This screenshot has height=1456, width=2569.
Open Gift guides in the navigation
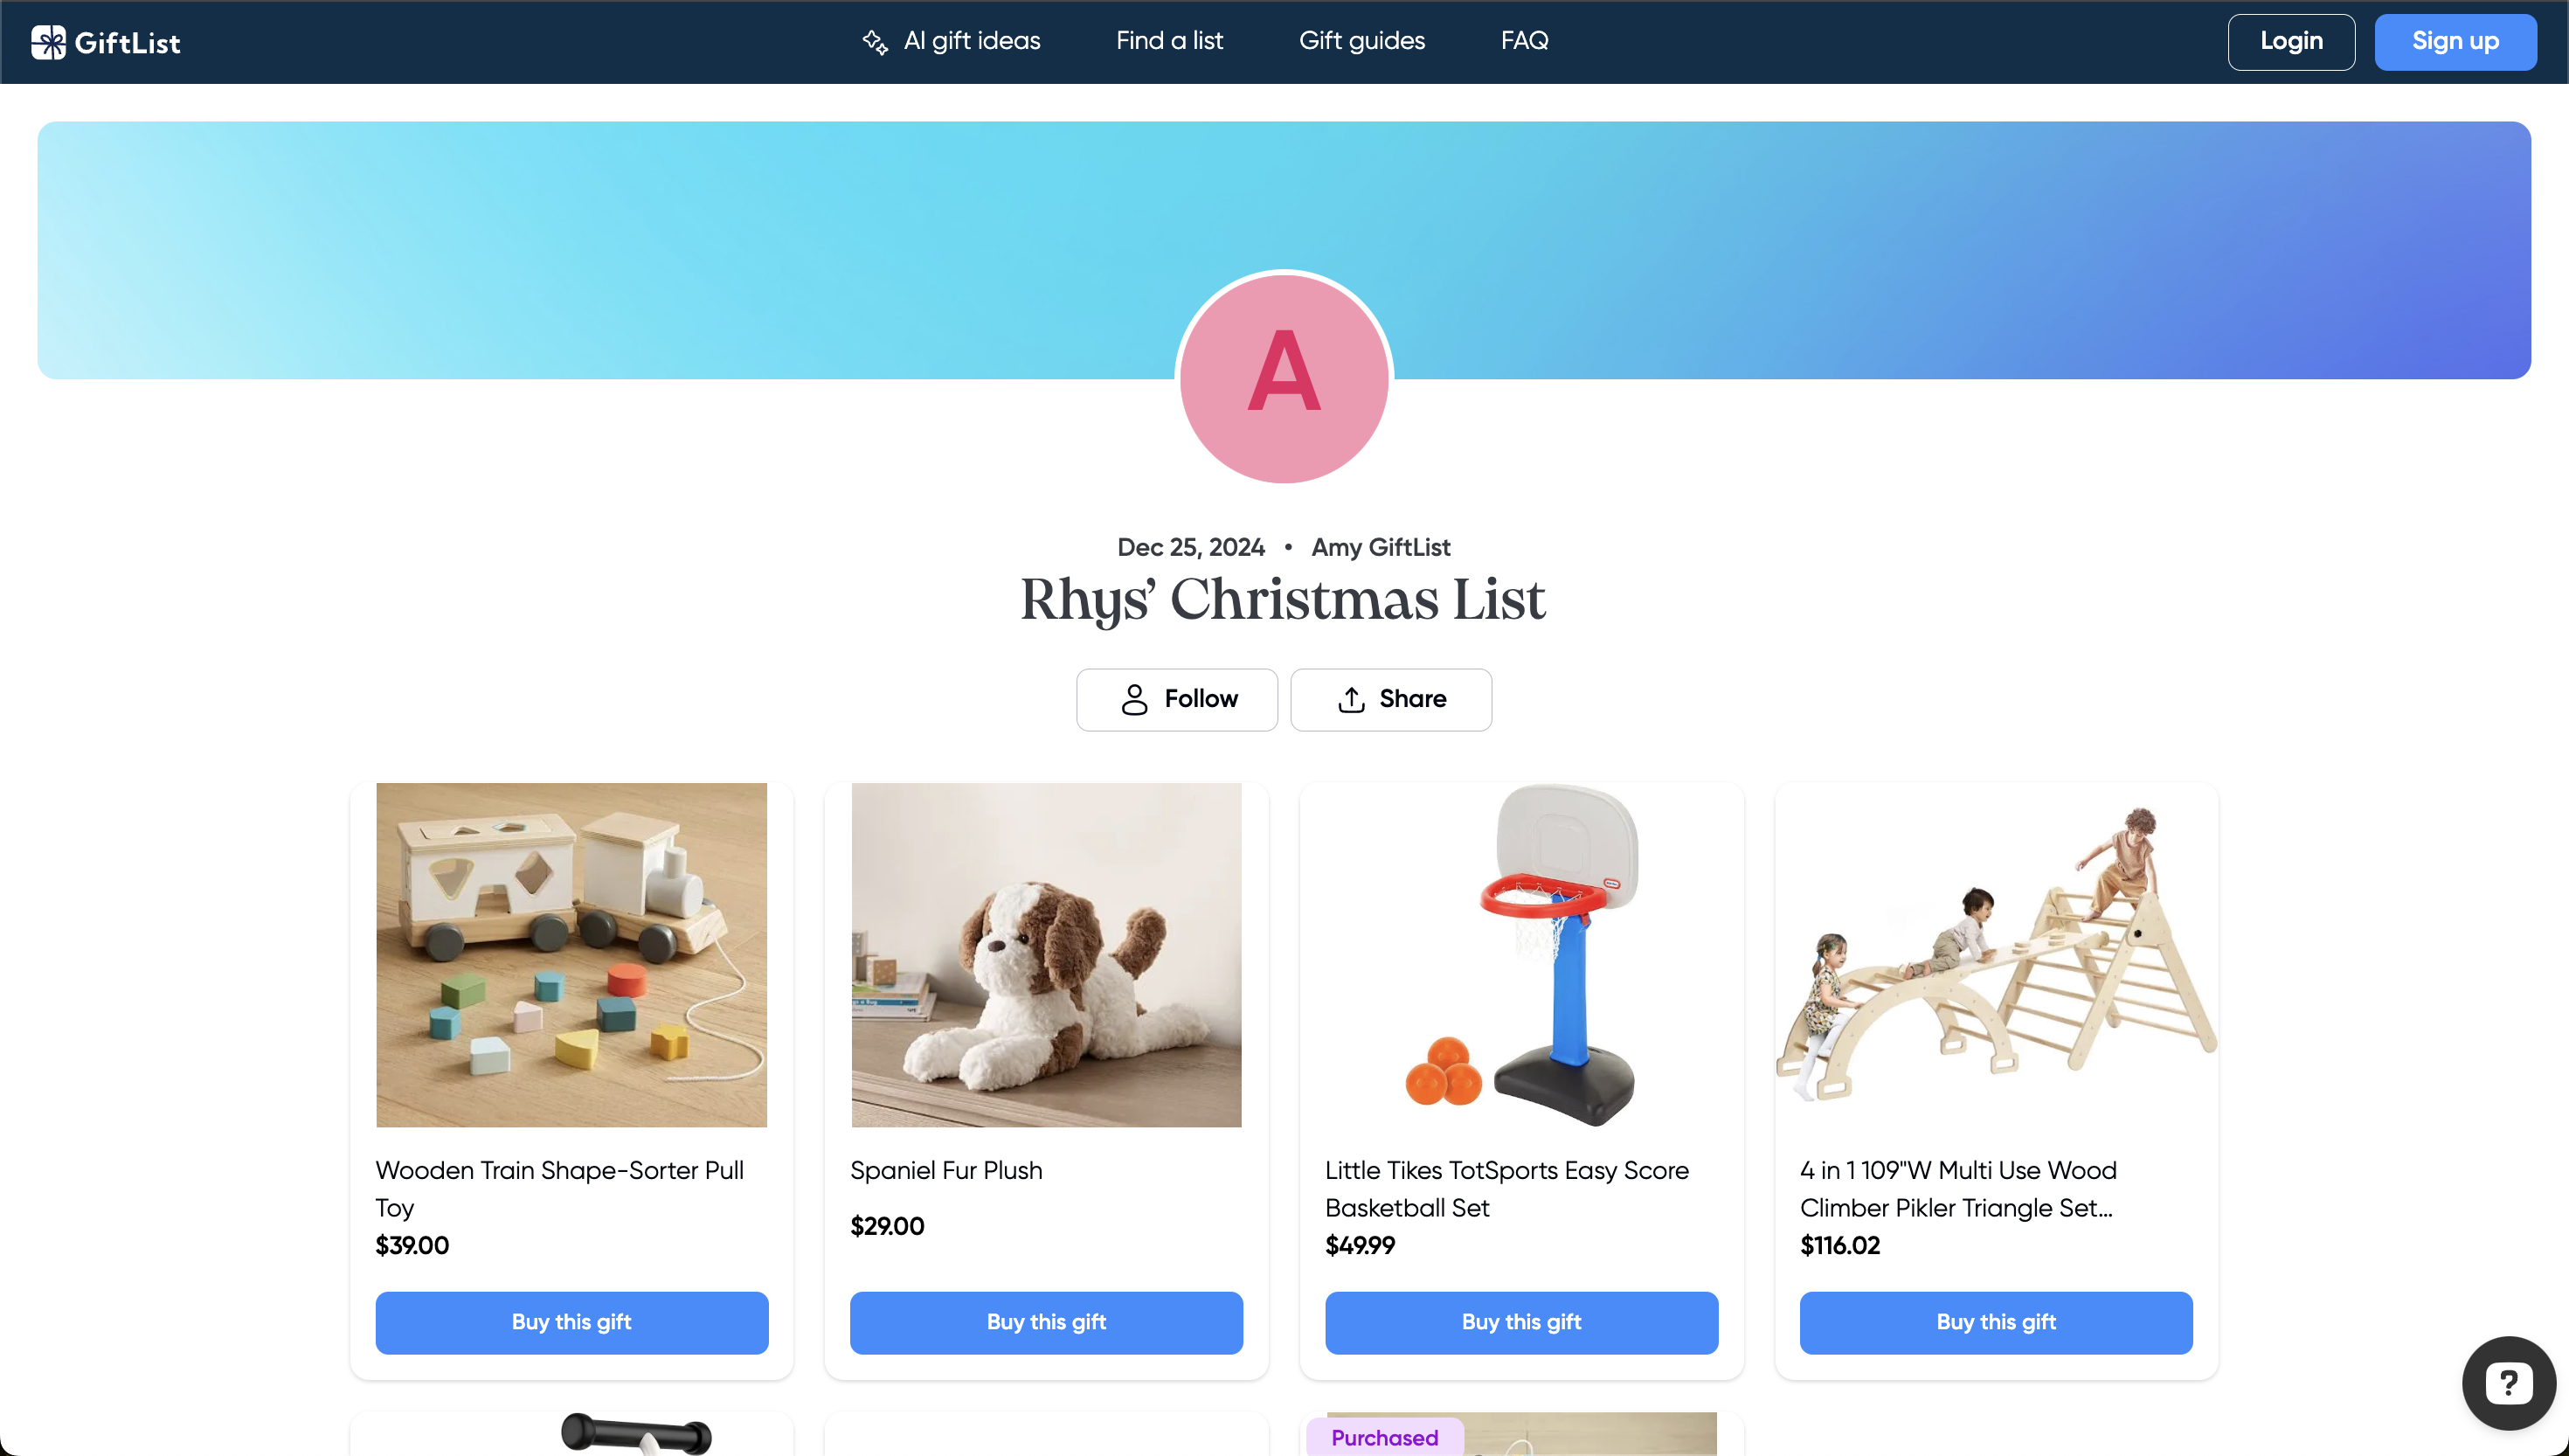(x=1361, y=41)
